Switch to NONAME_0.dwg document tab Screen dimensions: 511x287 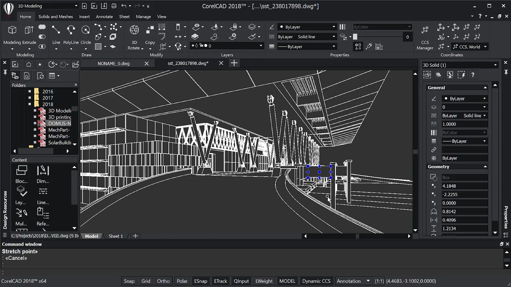tap(114, 63)
